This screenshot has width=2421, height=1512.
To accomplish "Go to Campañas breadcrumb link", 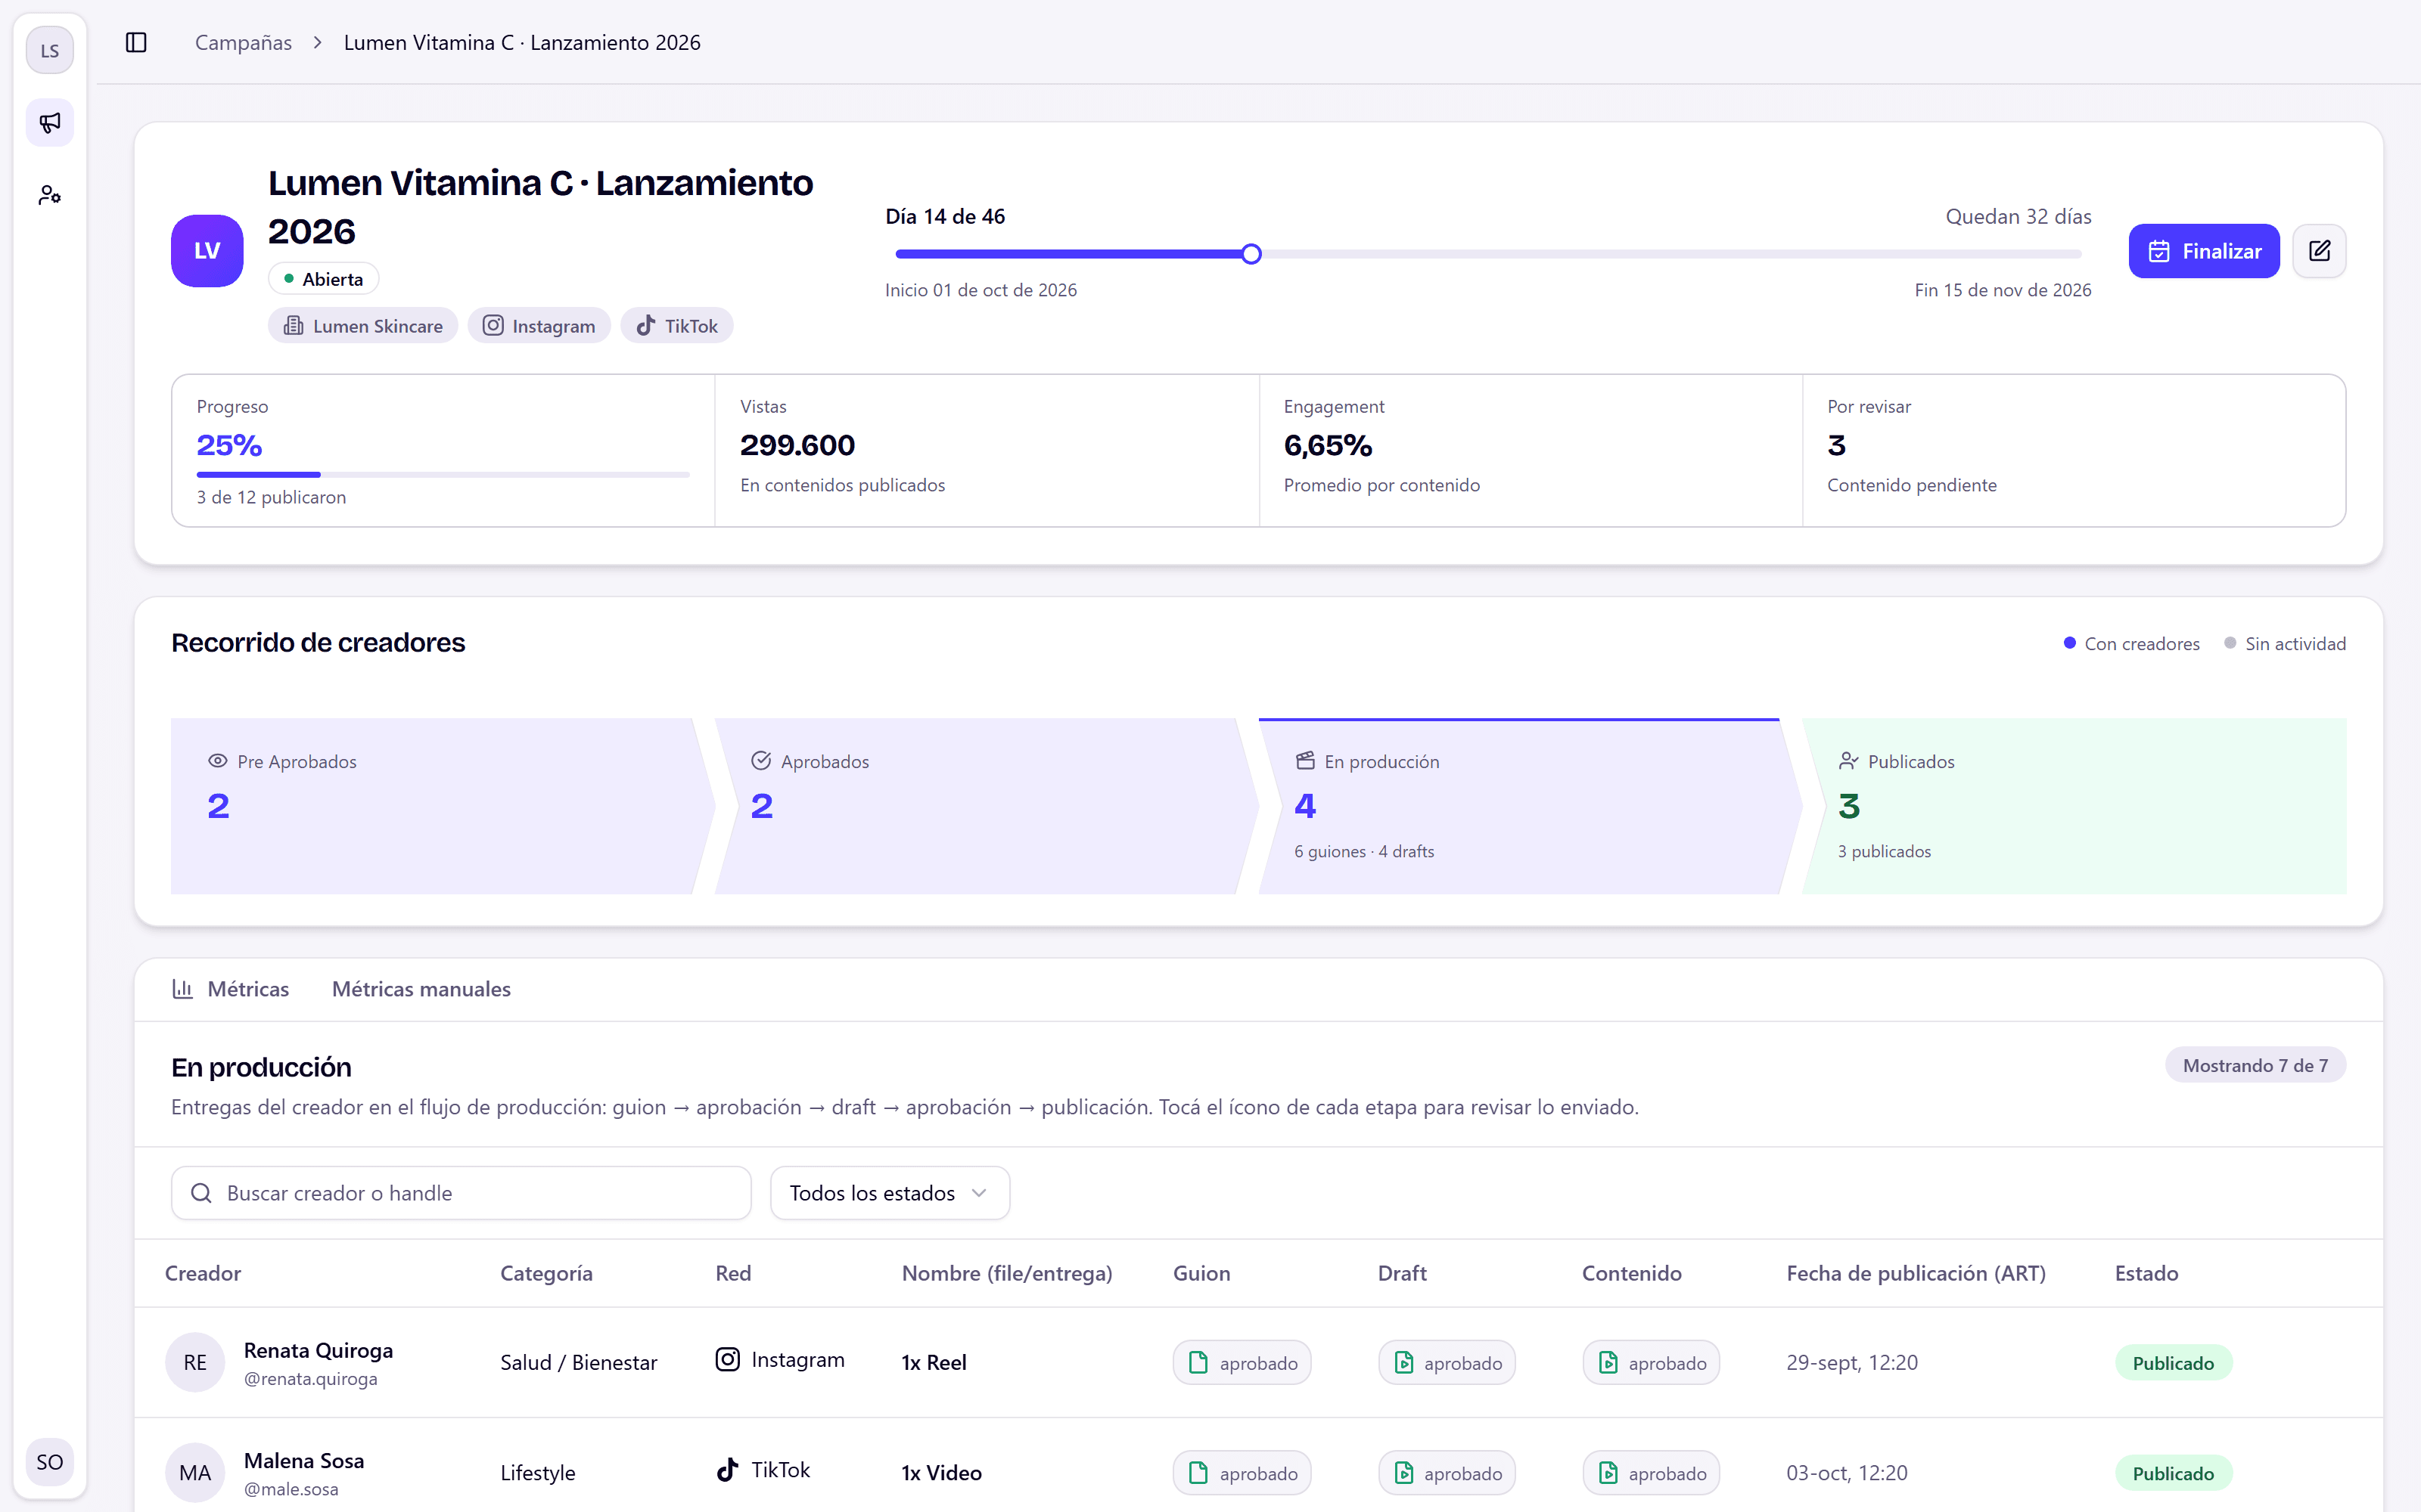I will (243, 43).
